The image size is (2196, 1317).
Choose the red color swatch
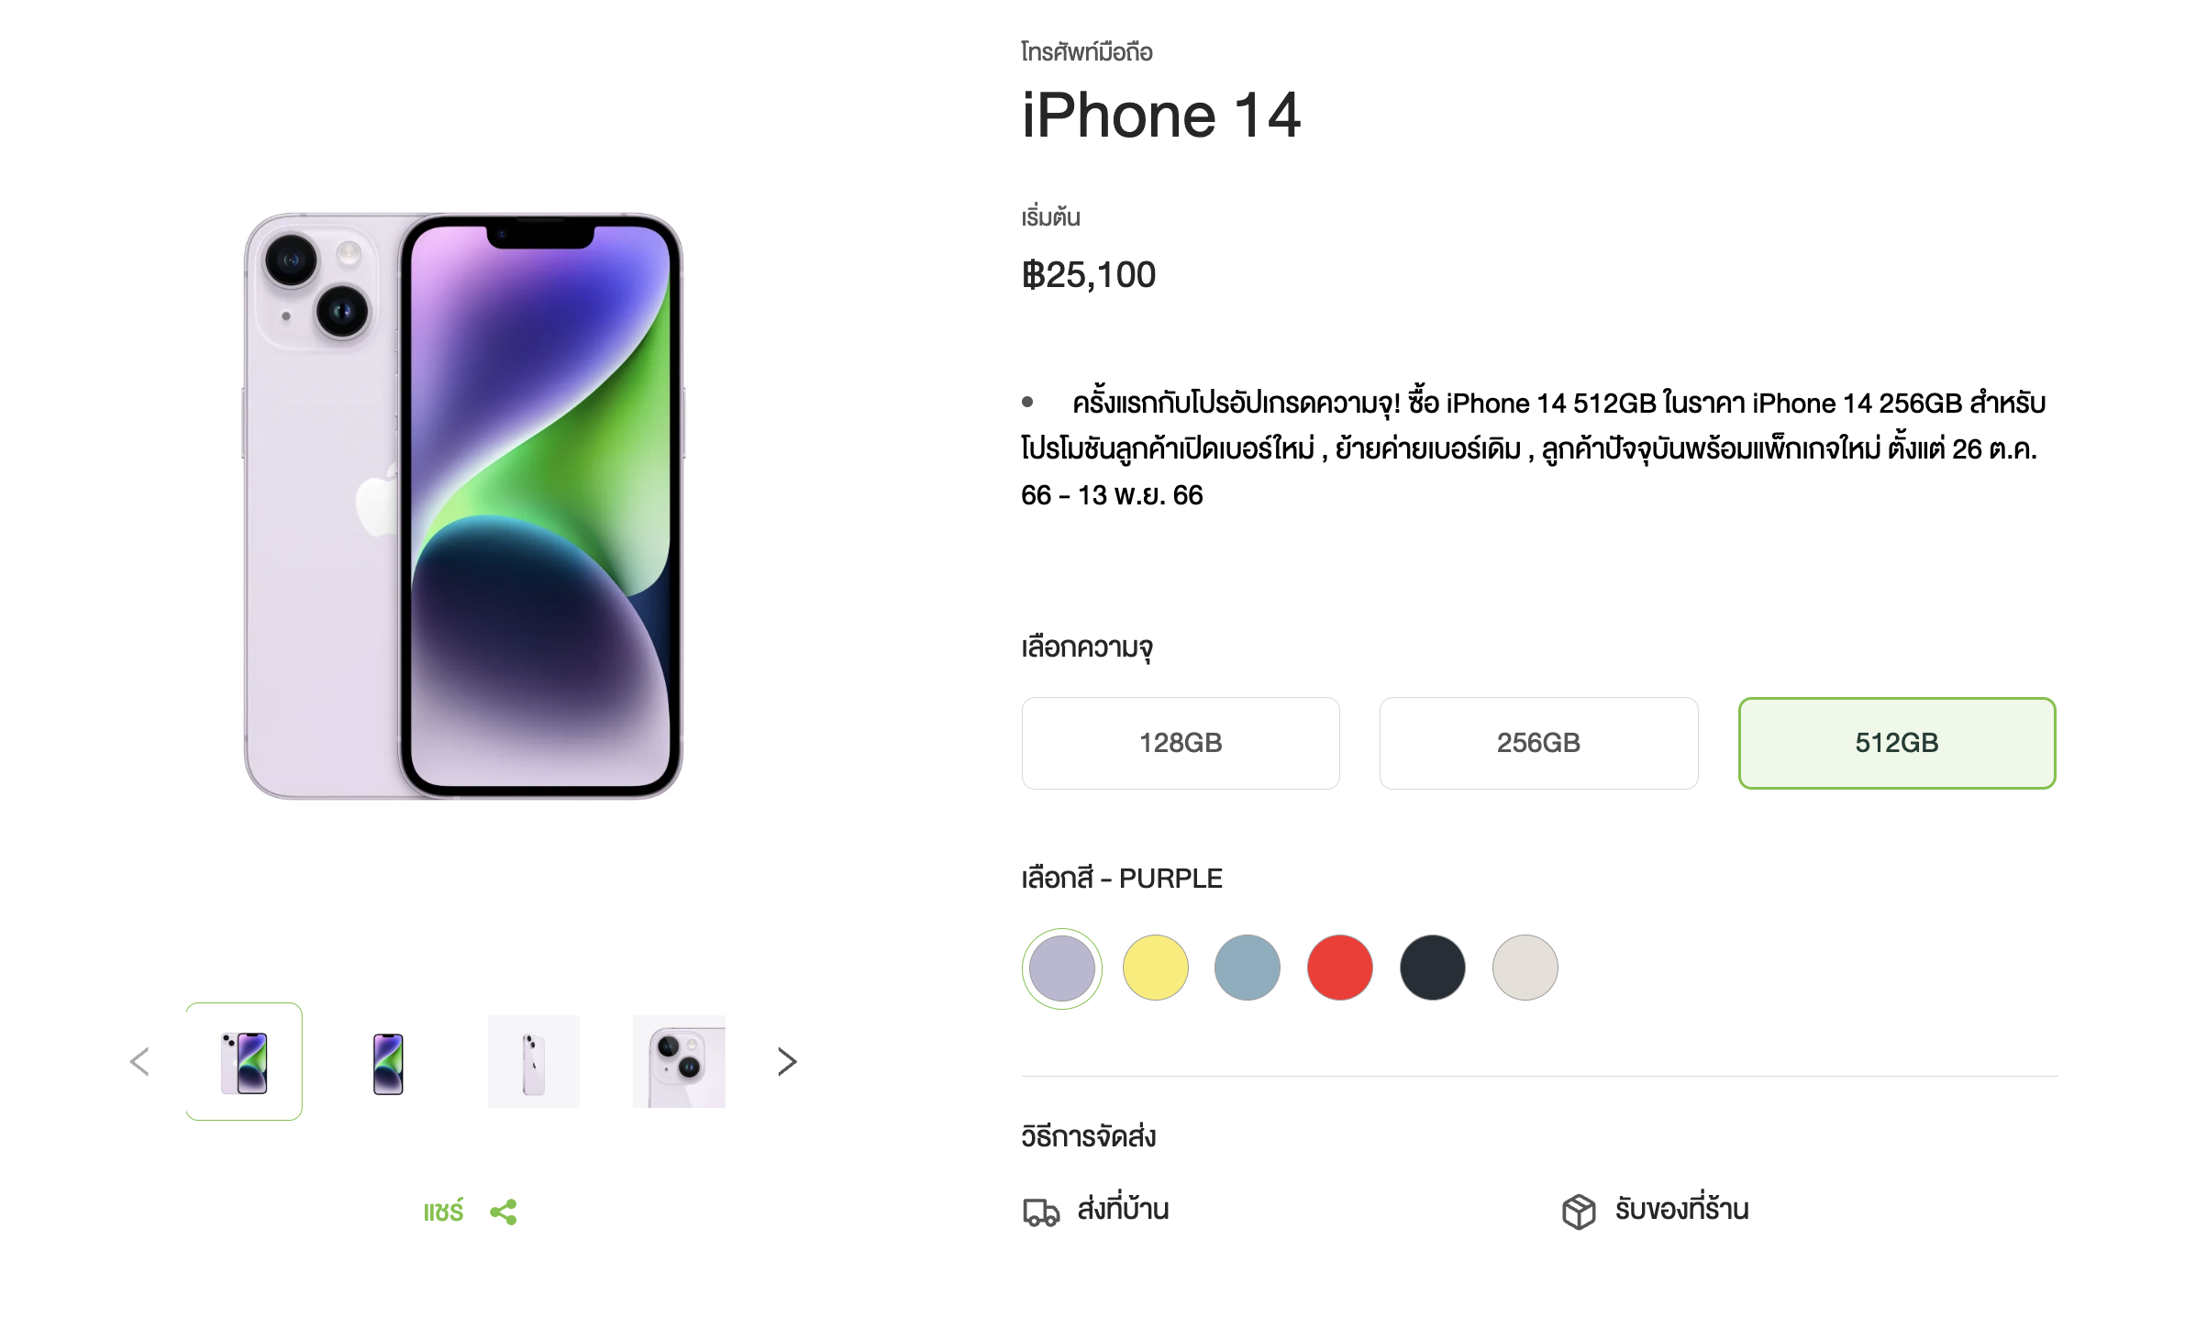tap(1340, 968)
